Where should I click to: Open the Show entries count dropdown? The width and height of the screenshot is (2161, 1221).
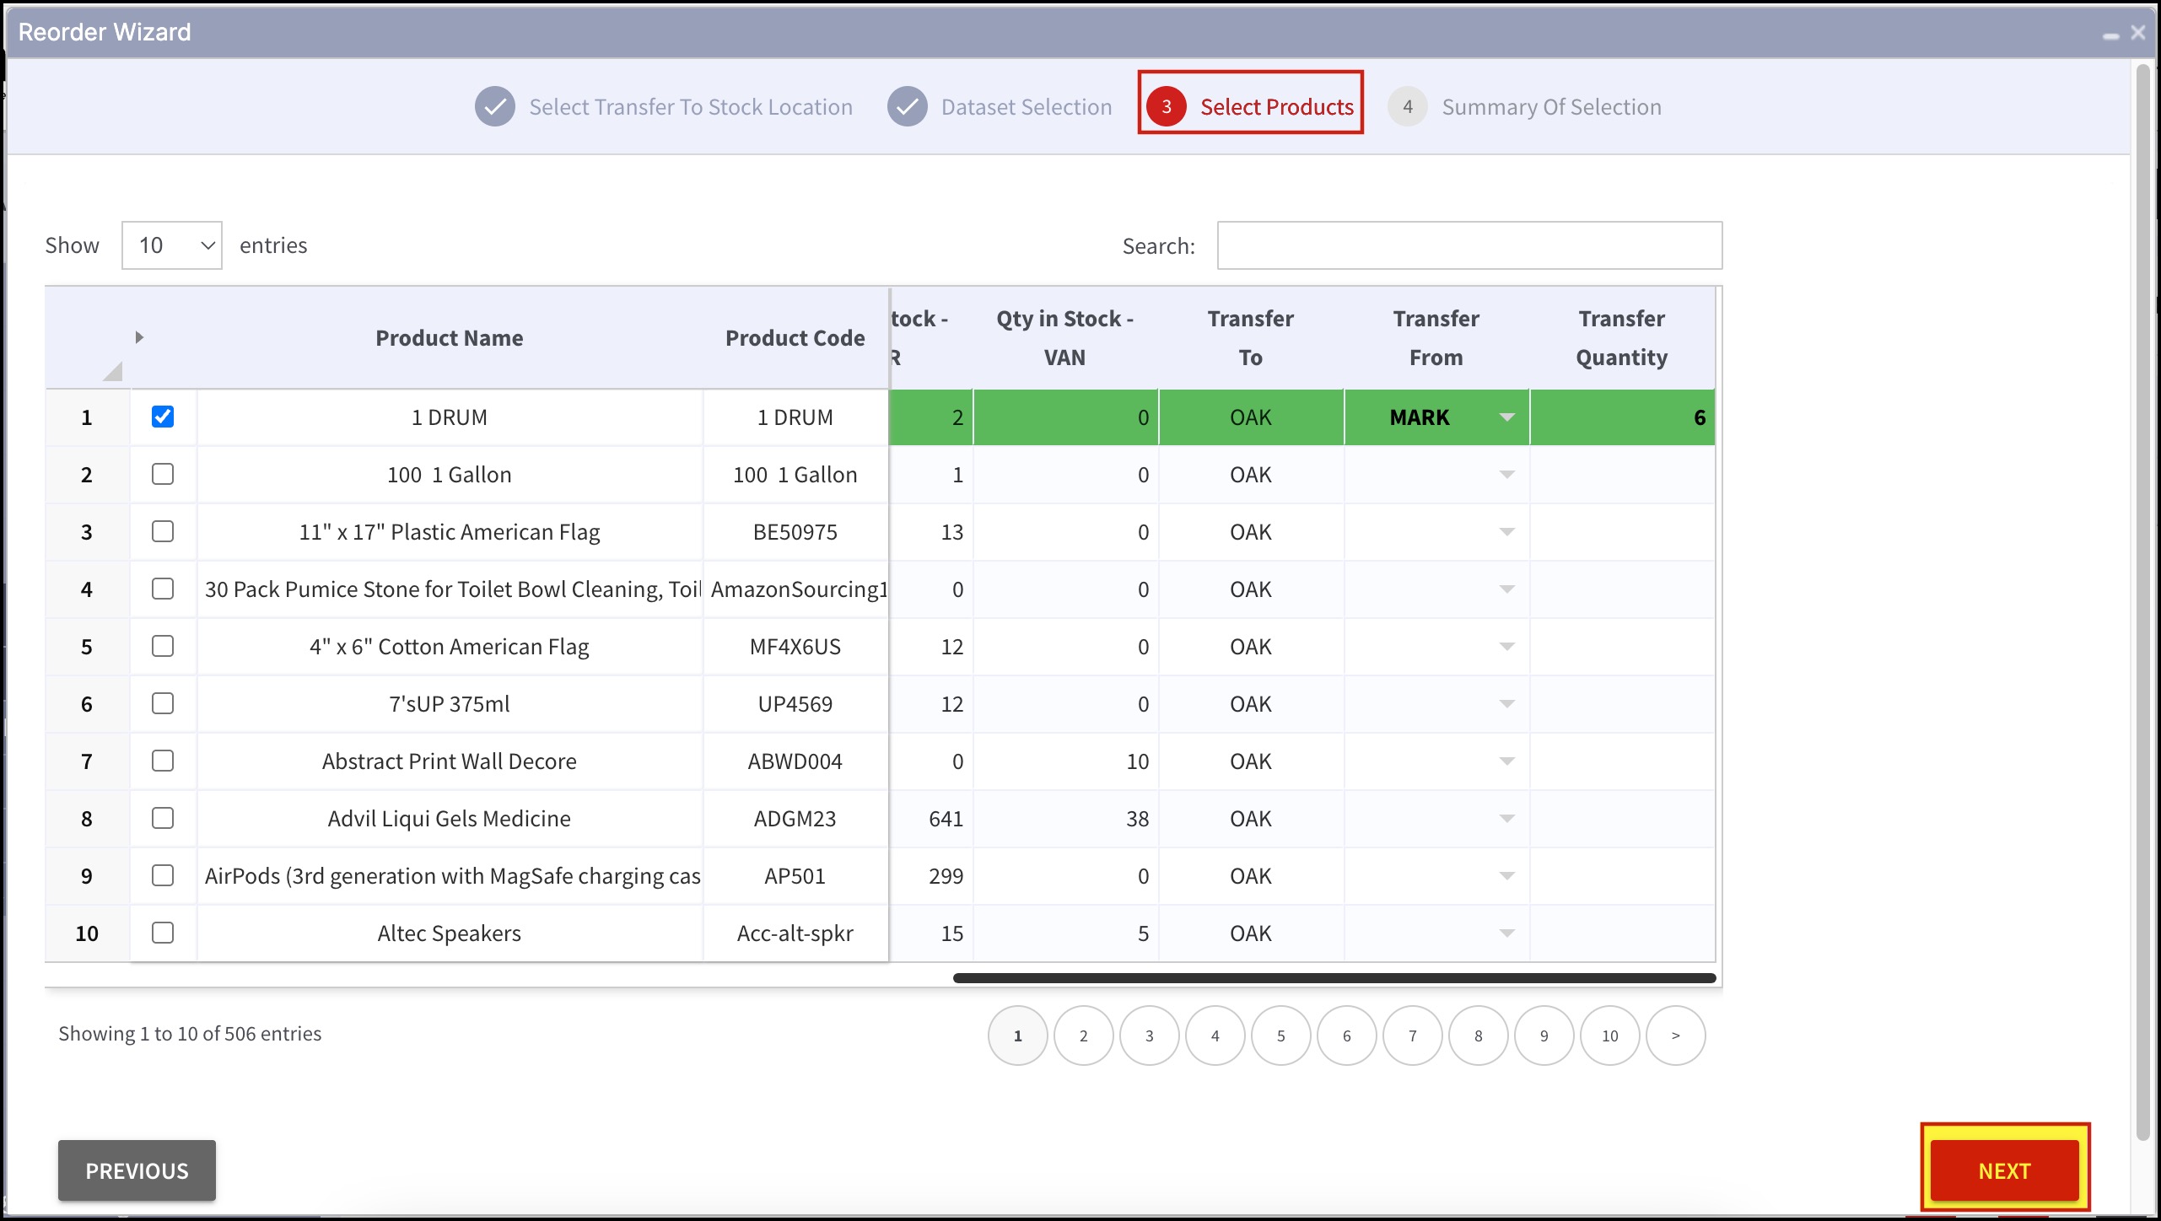click(x=172, y=245)
